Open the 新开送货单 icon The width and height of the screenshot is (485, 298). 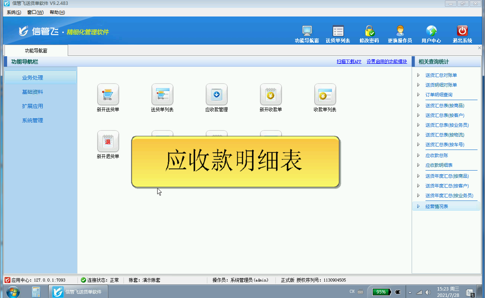tap(108, 94)
